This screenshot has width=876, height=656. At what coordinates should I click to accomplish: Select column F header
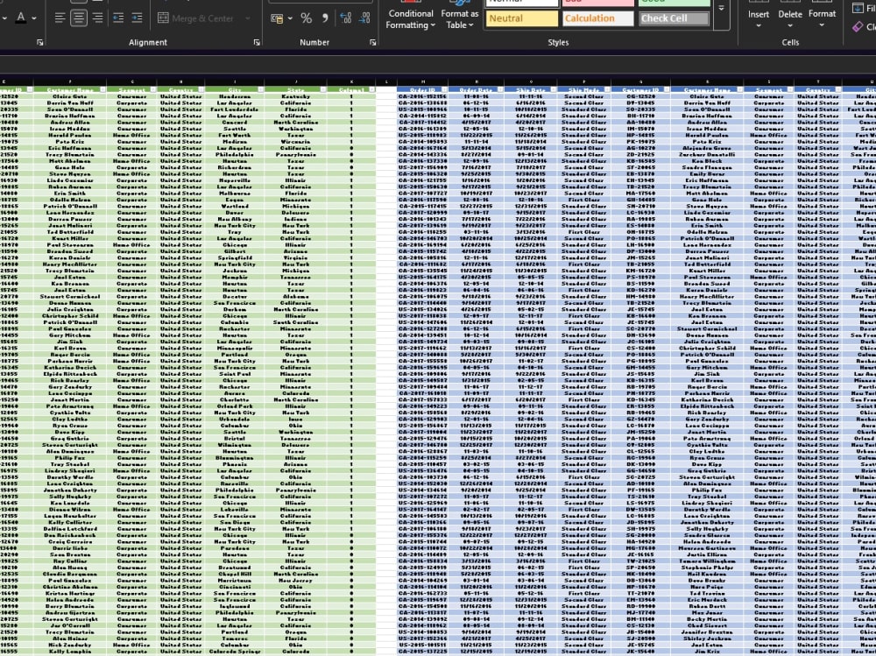(x=70, y=82)
